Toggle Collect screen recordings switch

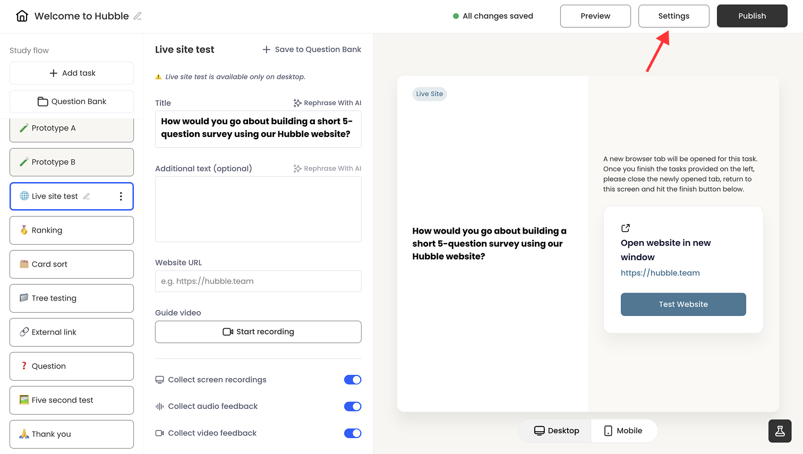(x=353, y=380)
